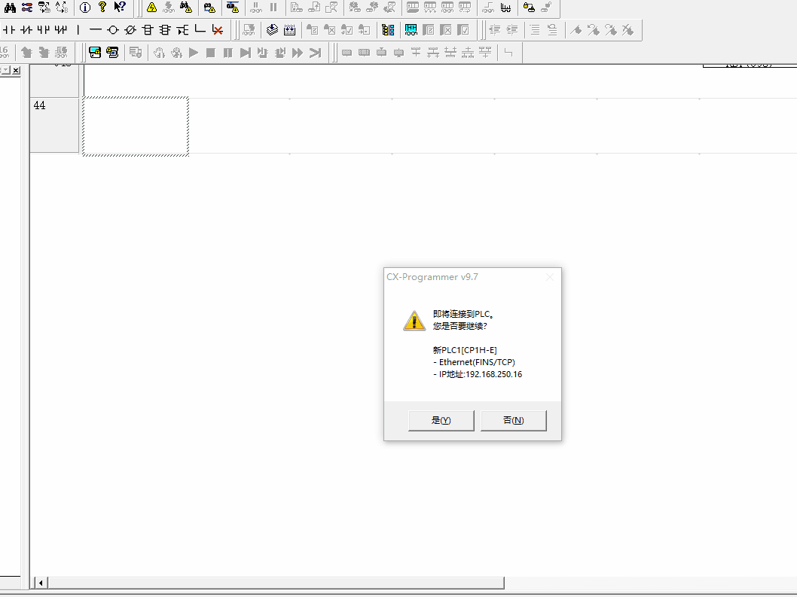Click the red X delete tool icon
Viewport: 797px width, 597px height.
tap(217, 30)
